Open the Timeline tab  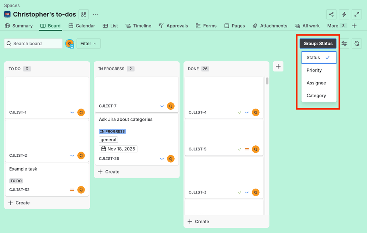[138, 26]
